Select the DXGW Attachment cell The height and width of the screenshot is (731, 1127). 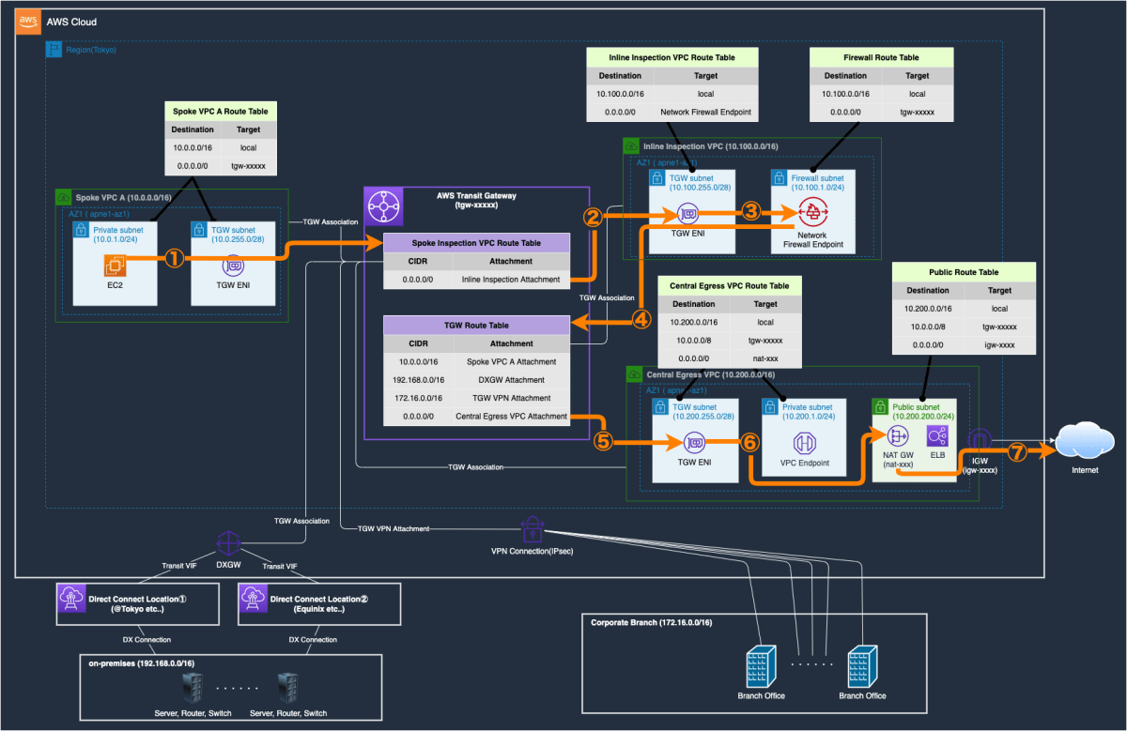pyautogui.click(x=511, y=380)
